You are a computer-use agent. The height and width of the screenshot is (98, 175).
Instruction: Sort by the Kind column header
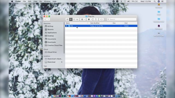pos(126,23)
